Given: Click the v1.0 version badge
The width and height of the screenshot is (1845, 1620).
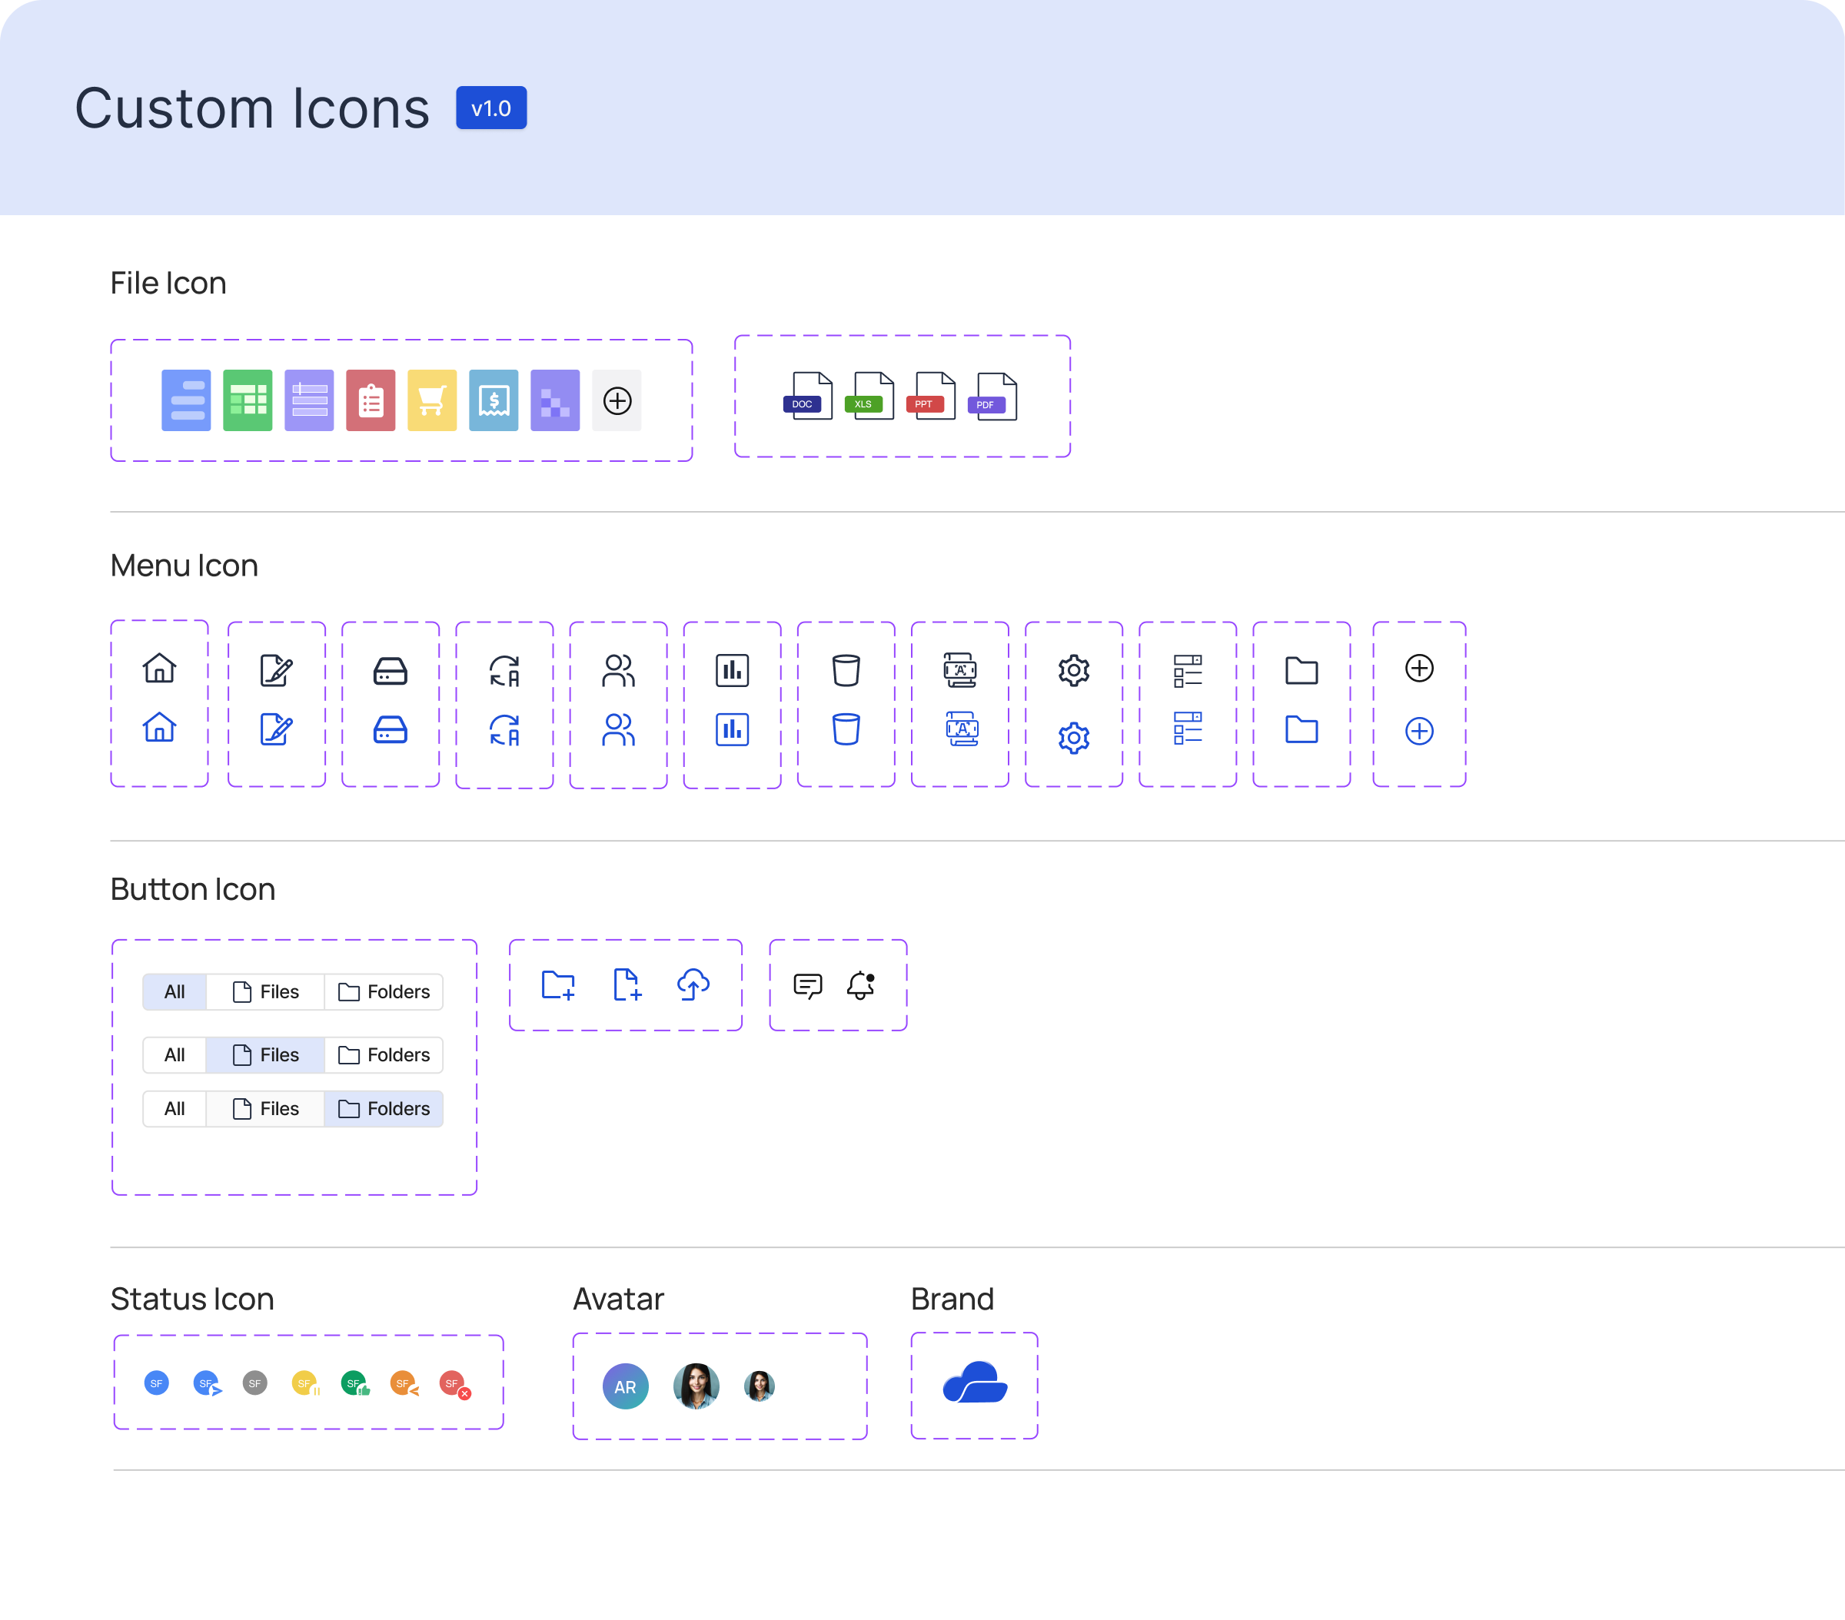Looking at the screenshot, I should [491, 108].
